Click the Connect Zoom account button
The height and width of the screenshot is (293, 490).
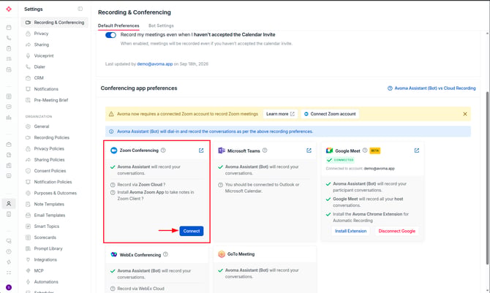pos(330,114)
